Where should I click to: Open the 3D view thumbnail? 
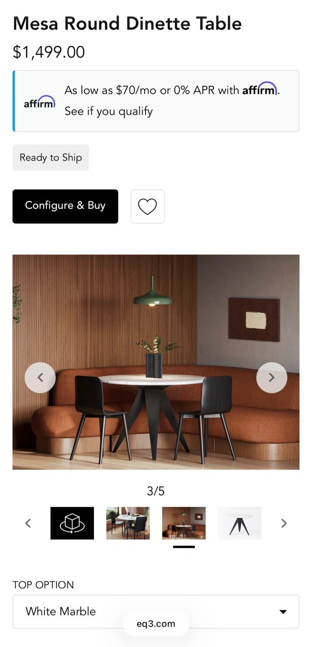click(x=72, y=523)
